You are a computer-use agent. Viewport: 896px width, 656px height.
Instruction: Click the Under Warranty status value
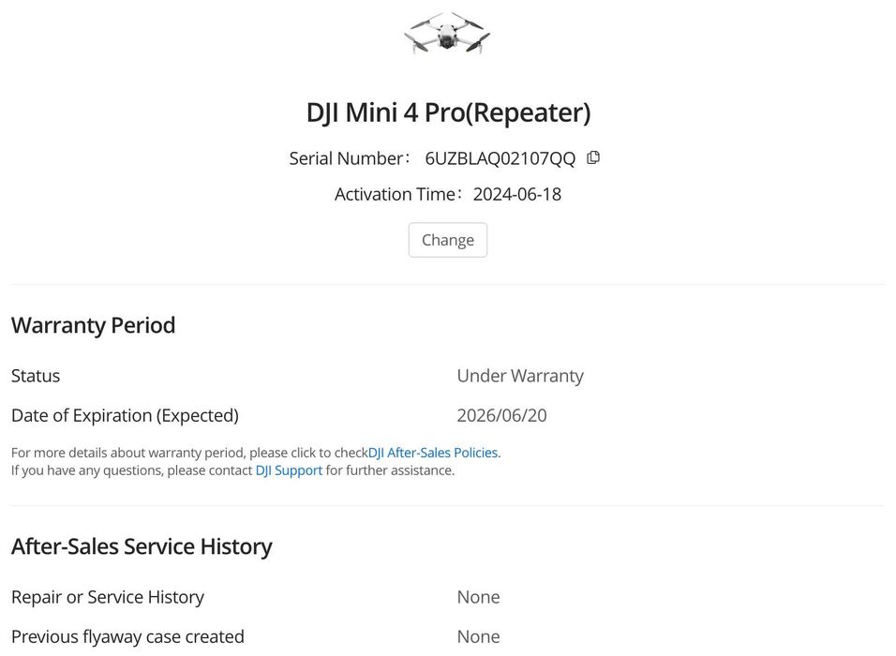[x=520, y=376]
